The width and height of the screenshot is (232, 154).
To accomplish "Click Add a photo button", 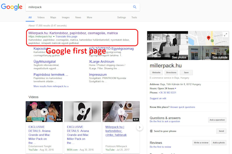I will (219, 143).
